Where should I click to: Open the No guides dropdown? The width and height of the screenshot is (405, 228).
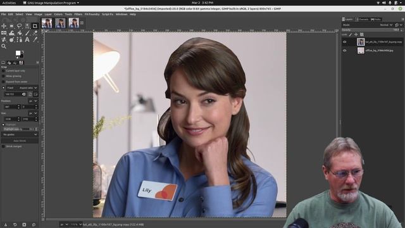click(20, 135)
